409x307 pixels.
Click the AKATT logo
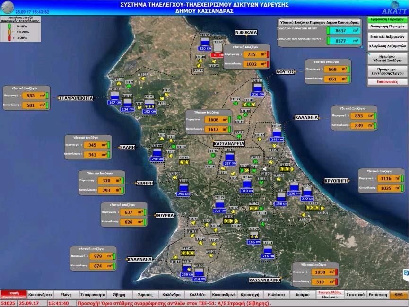pos(394,8)
